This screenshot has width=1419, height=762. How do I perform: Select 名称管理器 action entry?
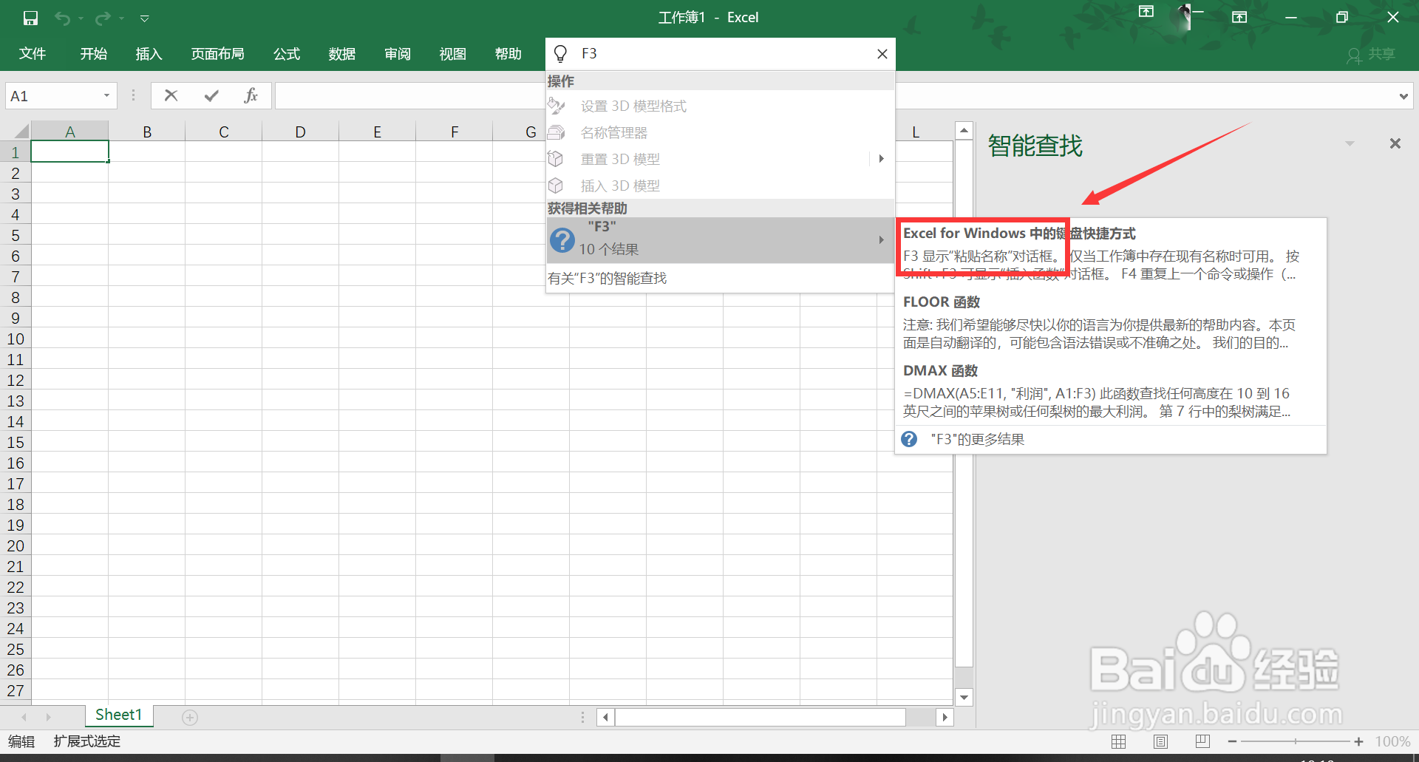[721, 133]
